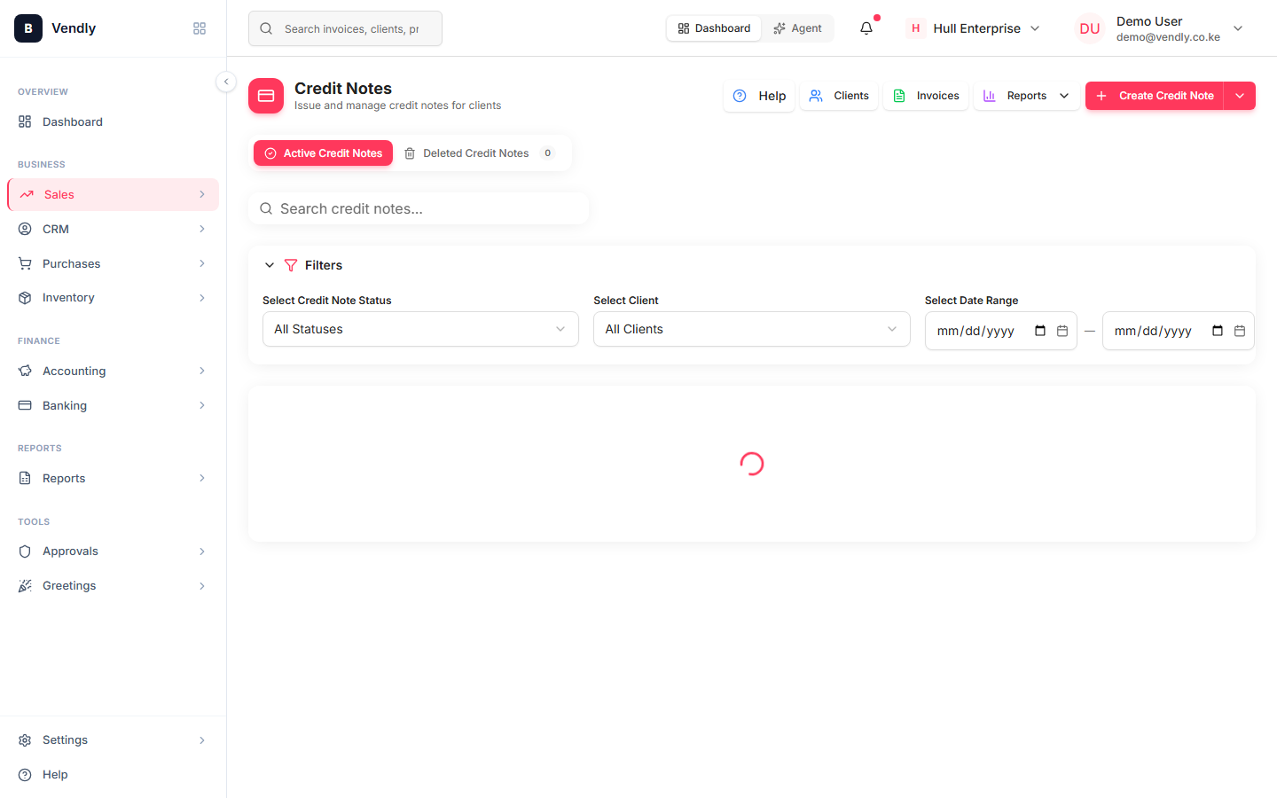The image size is (1277, 798).
Task: Click the Approvals shield icon
Action: [x=25, y=551]
